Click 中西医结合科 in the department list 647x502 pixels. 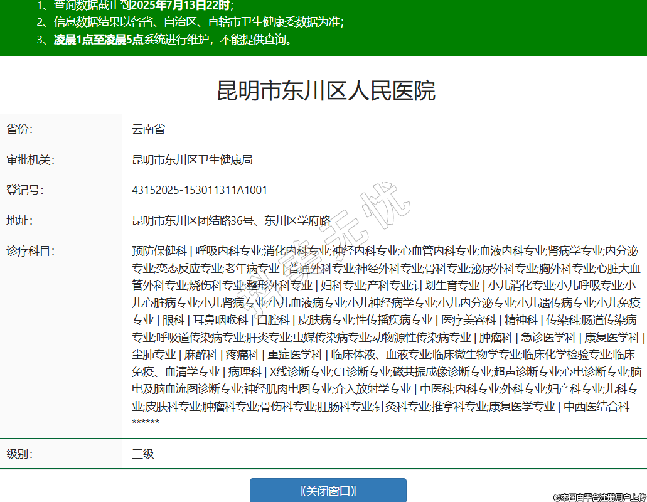click(x=596, y=407)
